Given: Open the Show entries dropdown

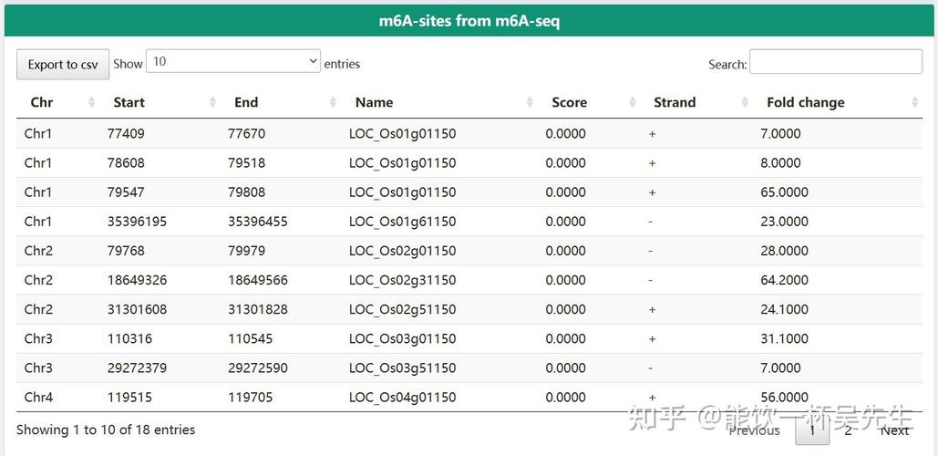Looking at the screenshot, I should (233, 61).
